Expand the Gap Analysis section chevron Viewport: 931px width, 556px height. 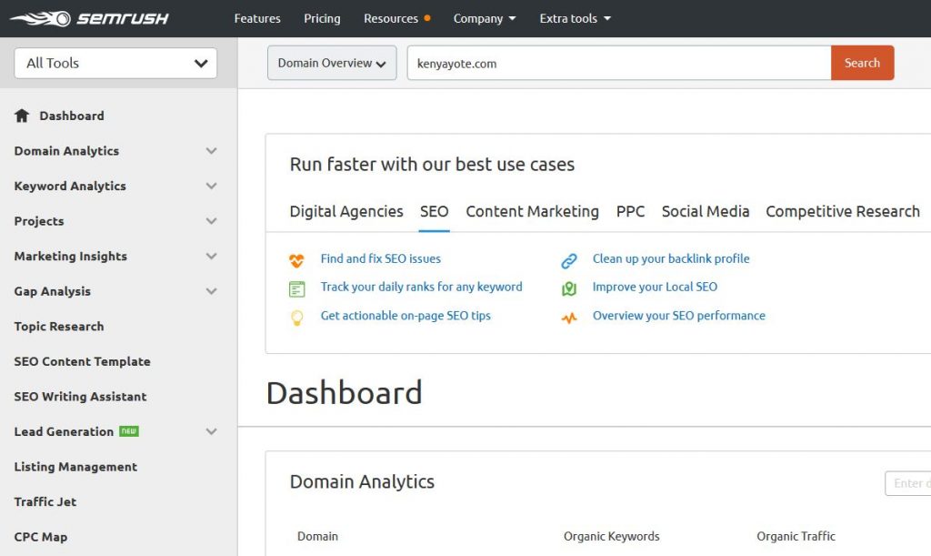click(x=211, y=291)
